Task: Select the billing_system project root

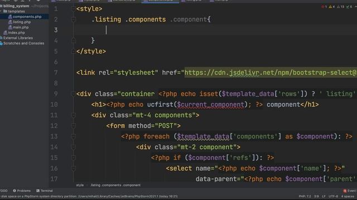Action: point(16,6)
